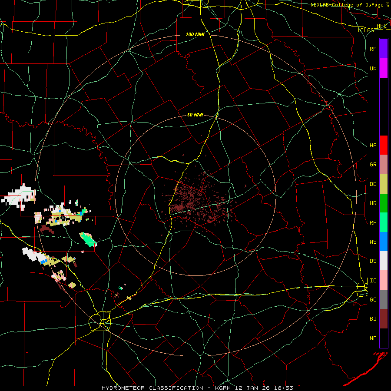Click the BI brown legend swatch
This screenshot has width=391, height=391.
coord(384,319)
